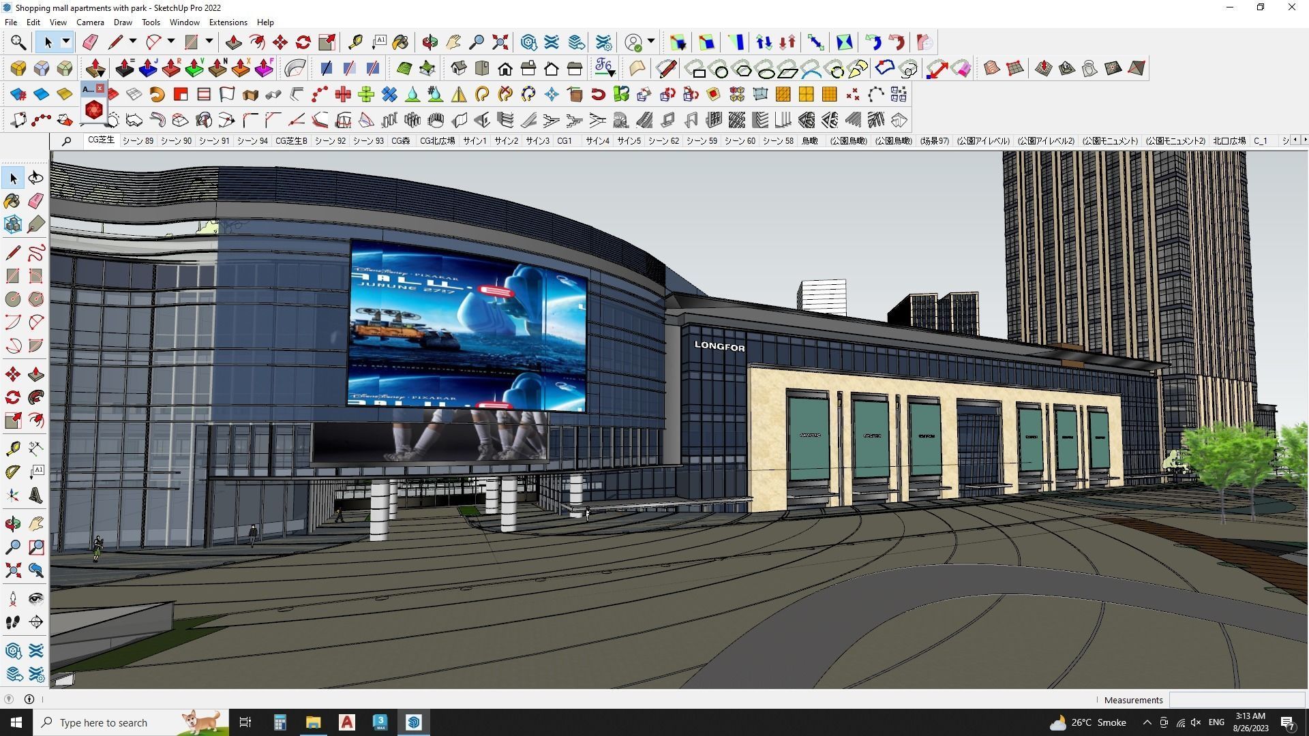Select the Pie tool in left palette

[x=36, y=346]
